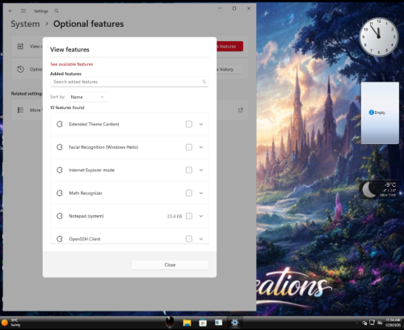The height and width of the screenshot is (330, 404).
Task: Tick the Math Recognizer checkbox
Action: [189, 193]
